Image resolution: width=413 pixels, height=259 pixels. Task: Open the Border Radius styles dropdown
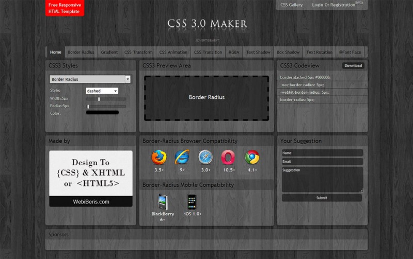tap(90, 79)
